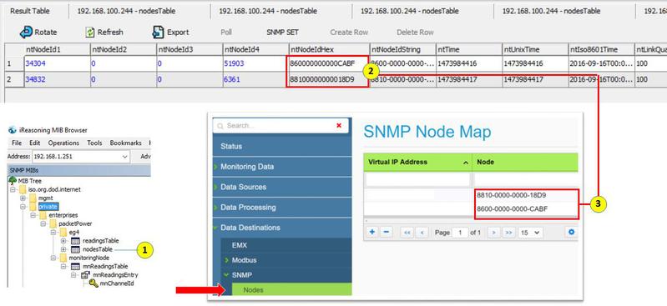Click the Rotate icon in the toolbar
Viewport: 667px width, 306px height.
26,32
